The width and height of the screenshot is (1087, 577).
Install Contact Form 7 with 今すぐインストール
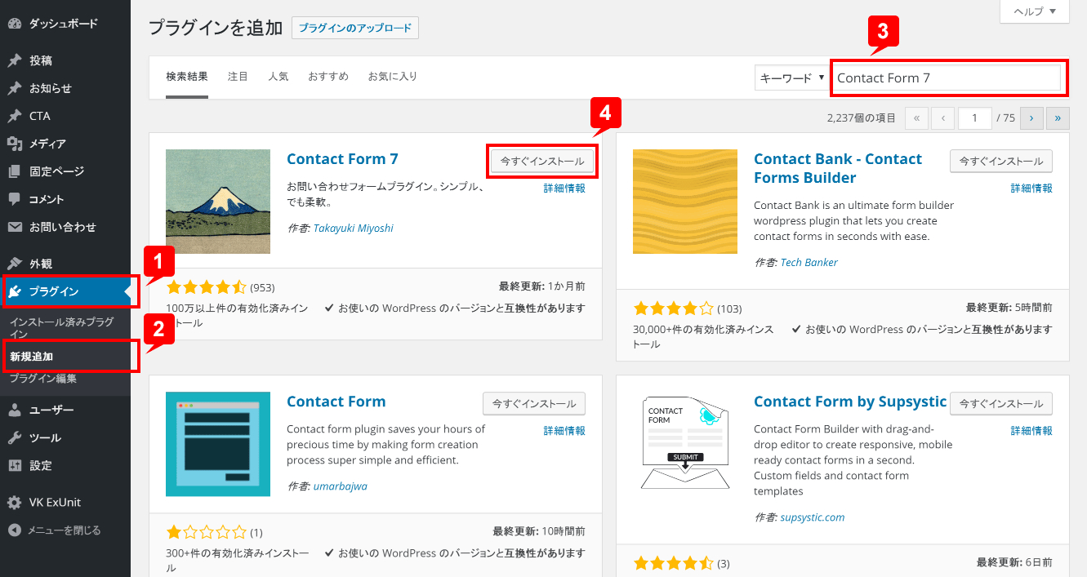(542, 162)
